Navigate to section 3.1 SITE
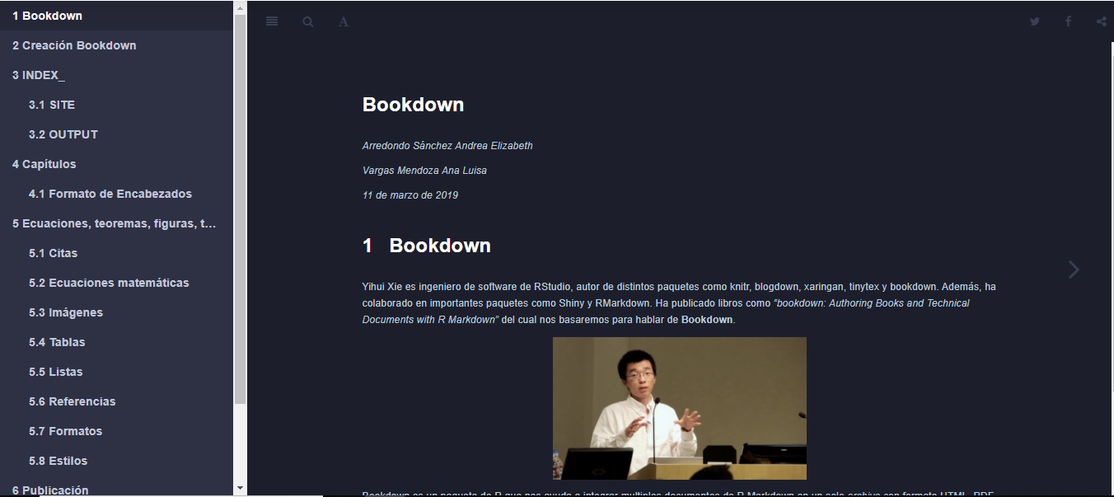The height and width of the screenshot is (497, 1114). [x=52, y=105]
